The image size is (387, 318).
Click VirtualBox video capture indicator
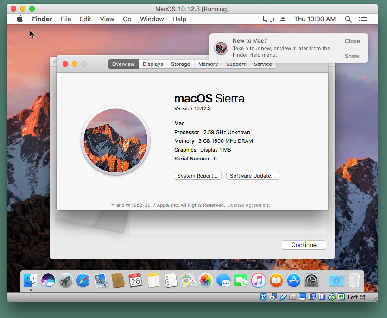312,297
